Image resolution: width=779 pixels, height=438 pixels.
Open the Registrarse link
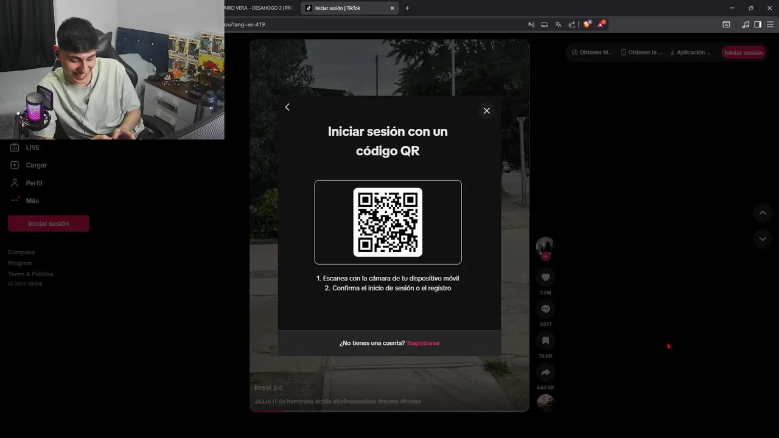point(423,343)
